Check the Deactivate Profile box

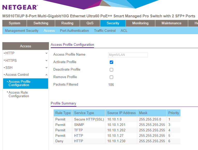tap(111, 70)
